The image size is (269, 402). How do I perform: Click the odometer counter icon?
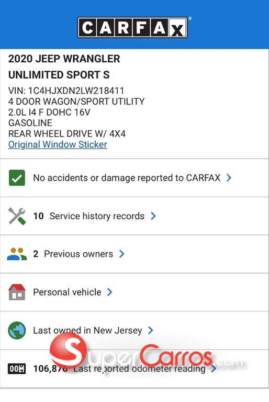click(17, 368)
